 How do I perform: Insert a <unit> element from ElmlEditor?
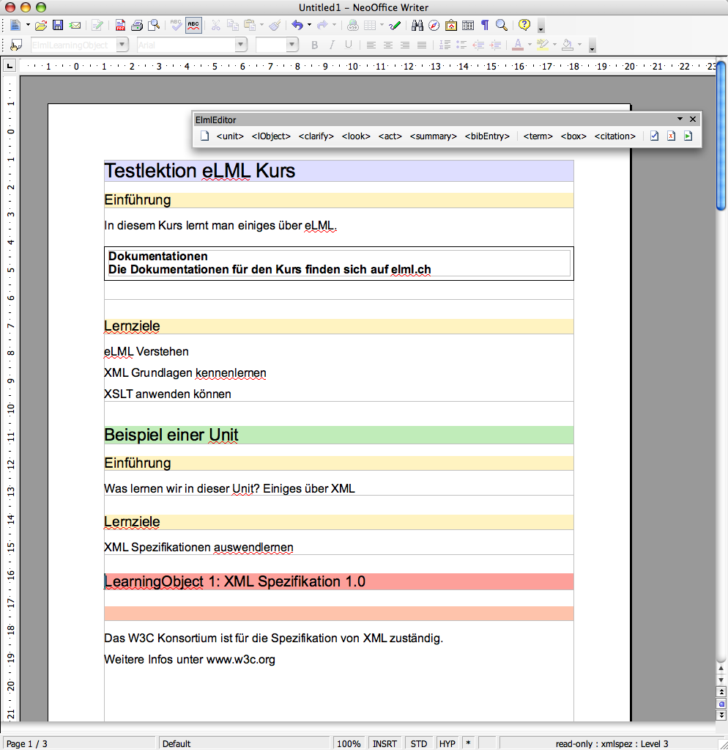tap(230, 136)
